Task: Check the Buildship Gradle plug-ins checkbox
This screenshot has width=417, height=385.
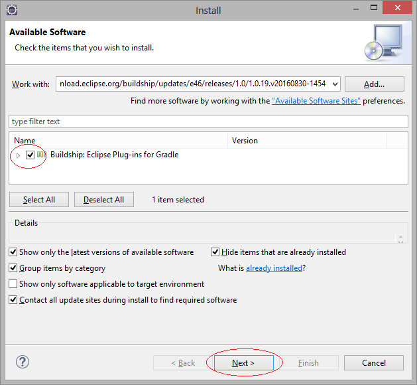Action: click(30, 155)
